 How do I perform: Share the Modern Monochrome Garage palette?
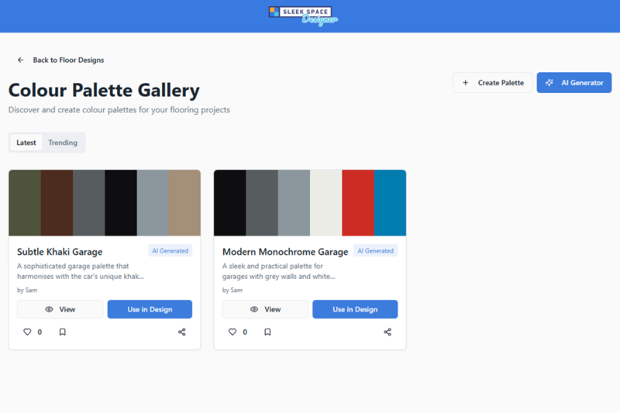(x=387, y=332)
